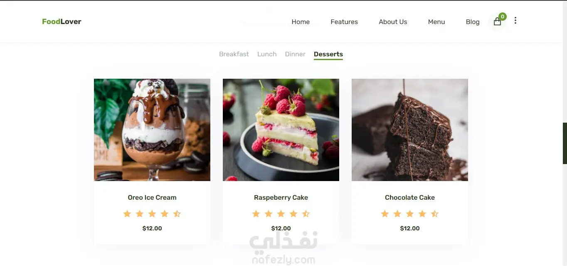Switch to the Breakfast tab

(234, 54)
